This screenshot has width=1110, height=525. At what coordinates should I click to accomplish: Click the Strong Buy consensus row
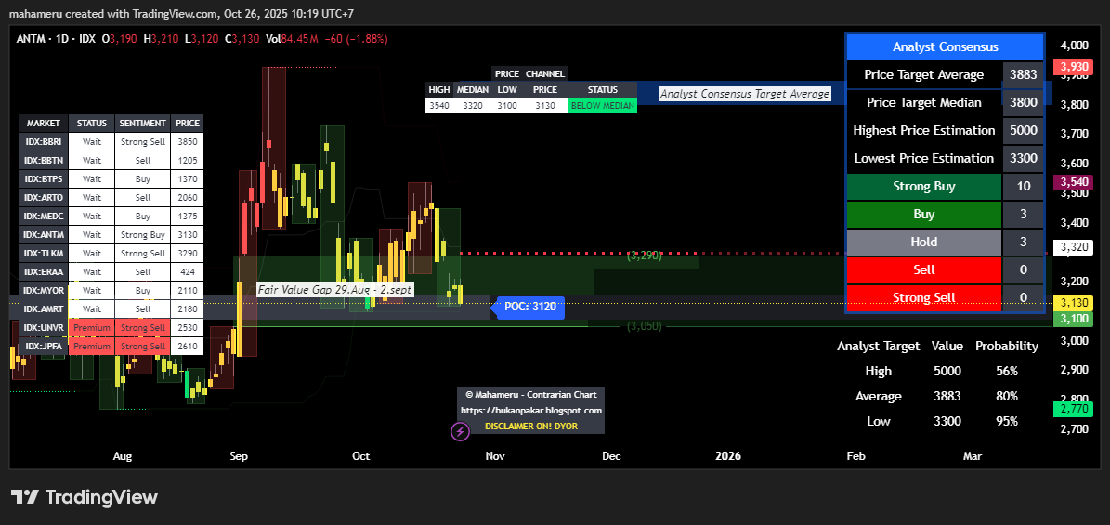point(923,186)
